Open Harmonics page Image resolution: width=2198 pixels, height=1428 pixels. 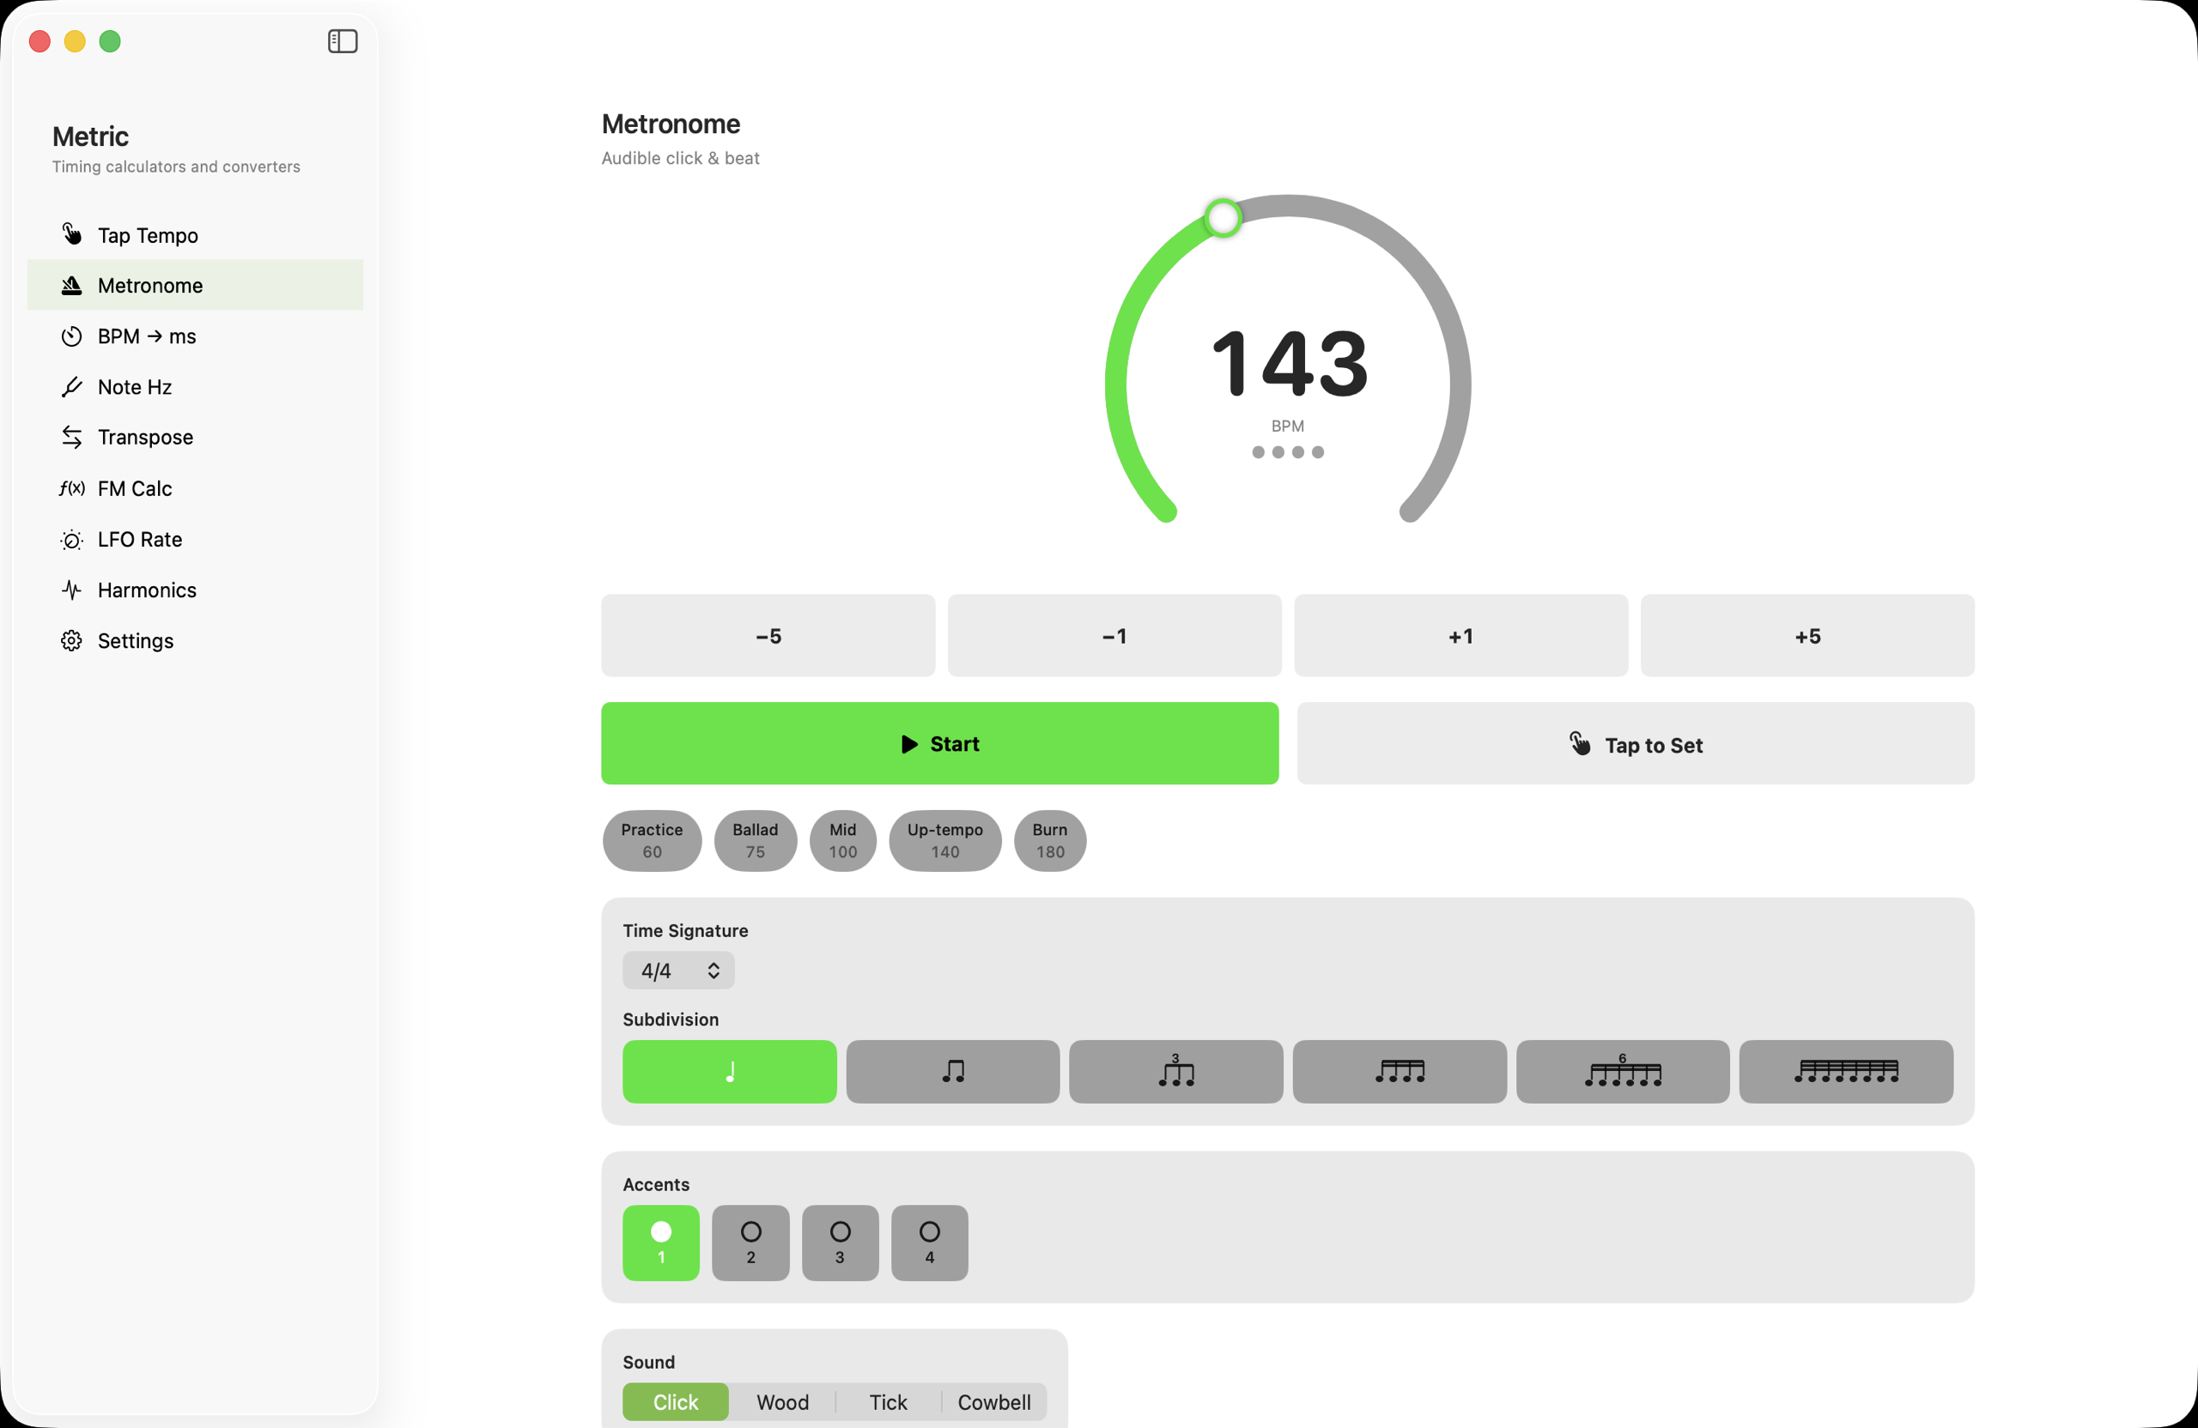click(x=196, y=590)
